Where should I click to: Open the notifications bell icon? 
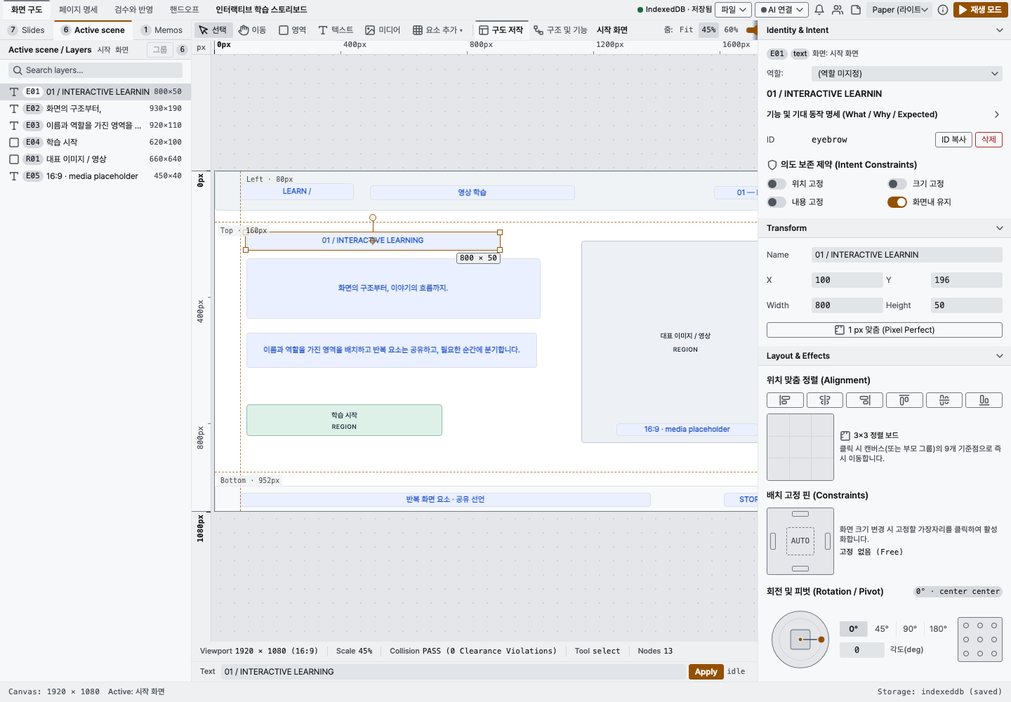click(x=819, y=10)
